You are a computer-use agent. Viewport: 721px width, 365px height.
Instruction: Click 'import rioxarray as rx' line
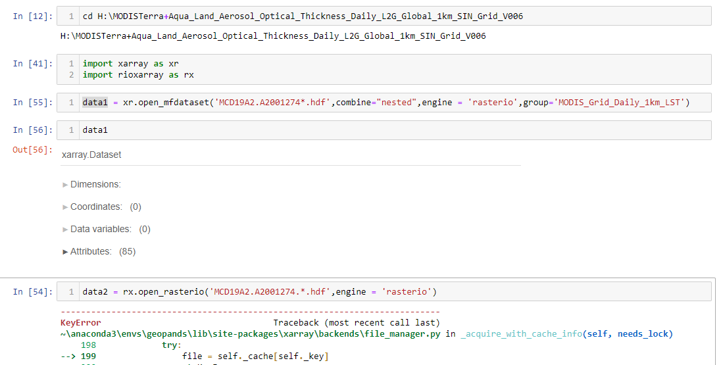(x=138, y=74)
